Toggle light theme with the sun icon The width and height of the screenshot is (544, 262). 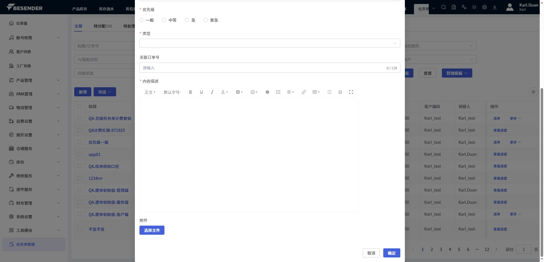click(474, 7)
